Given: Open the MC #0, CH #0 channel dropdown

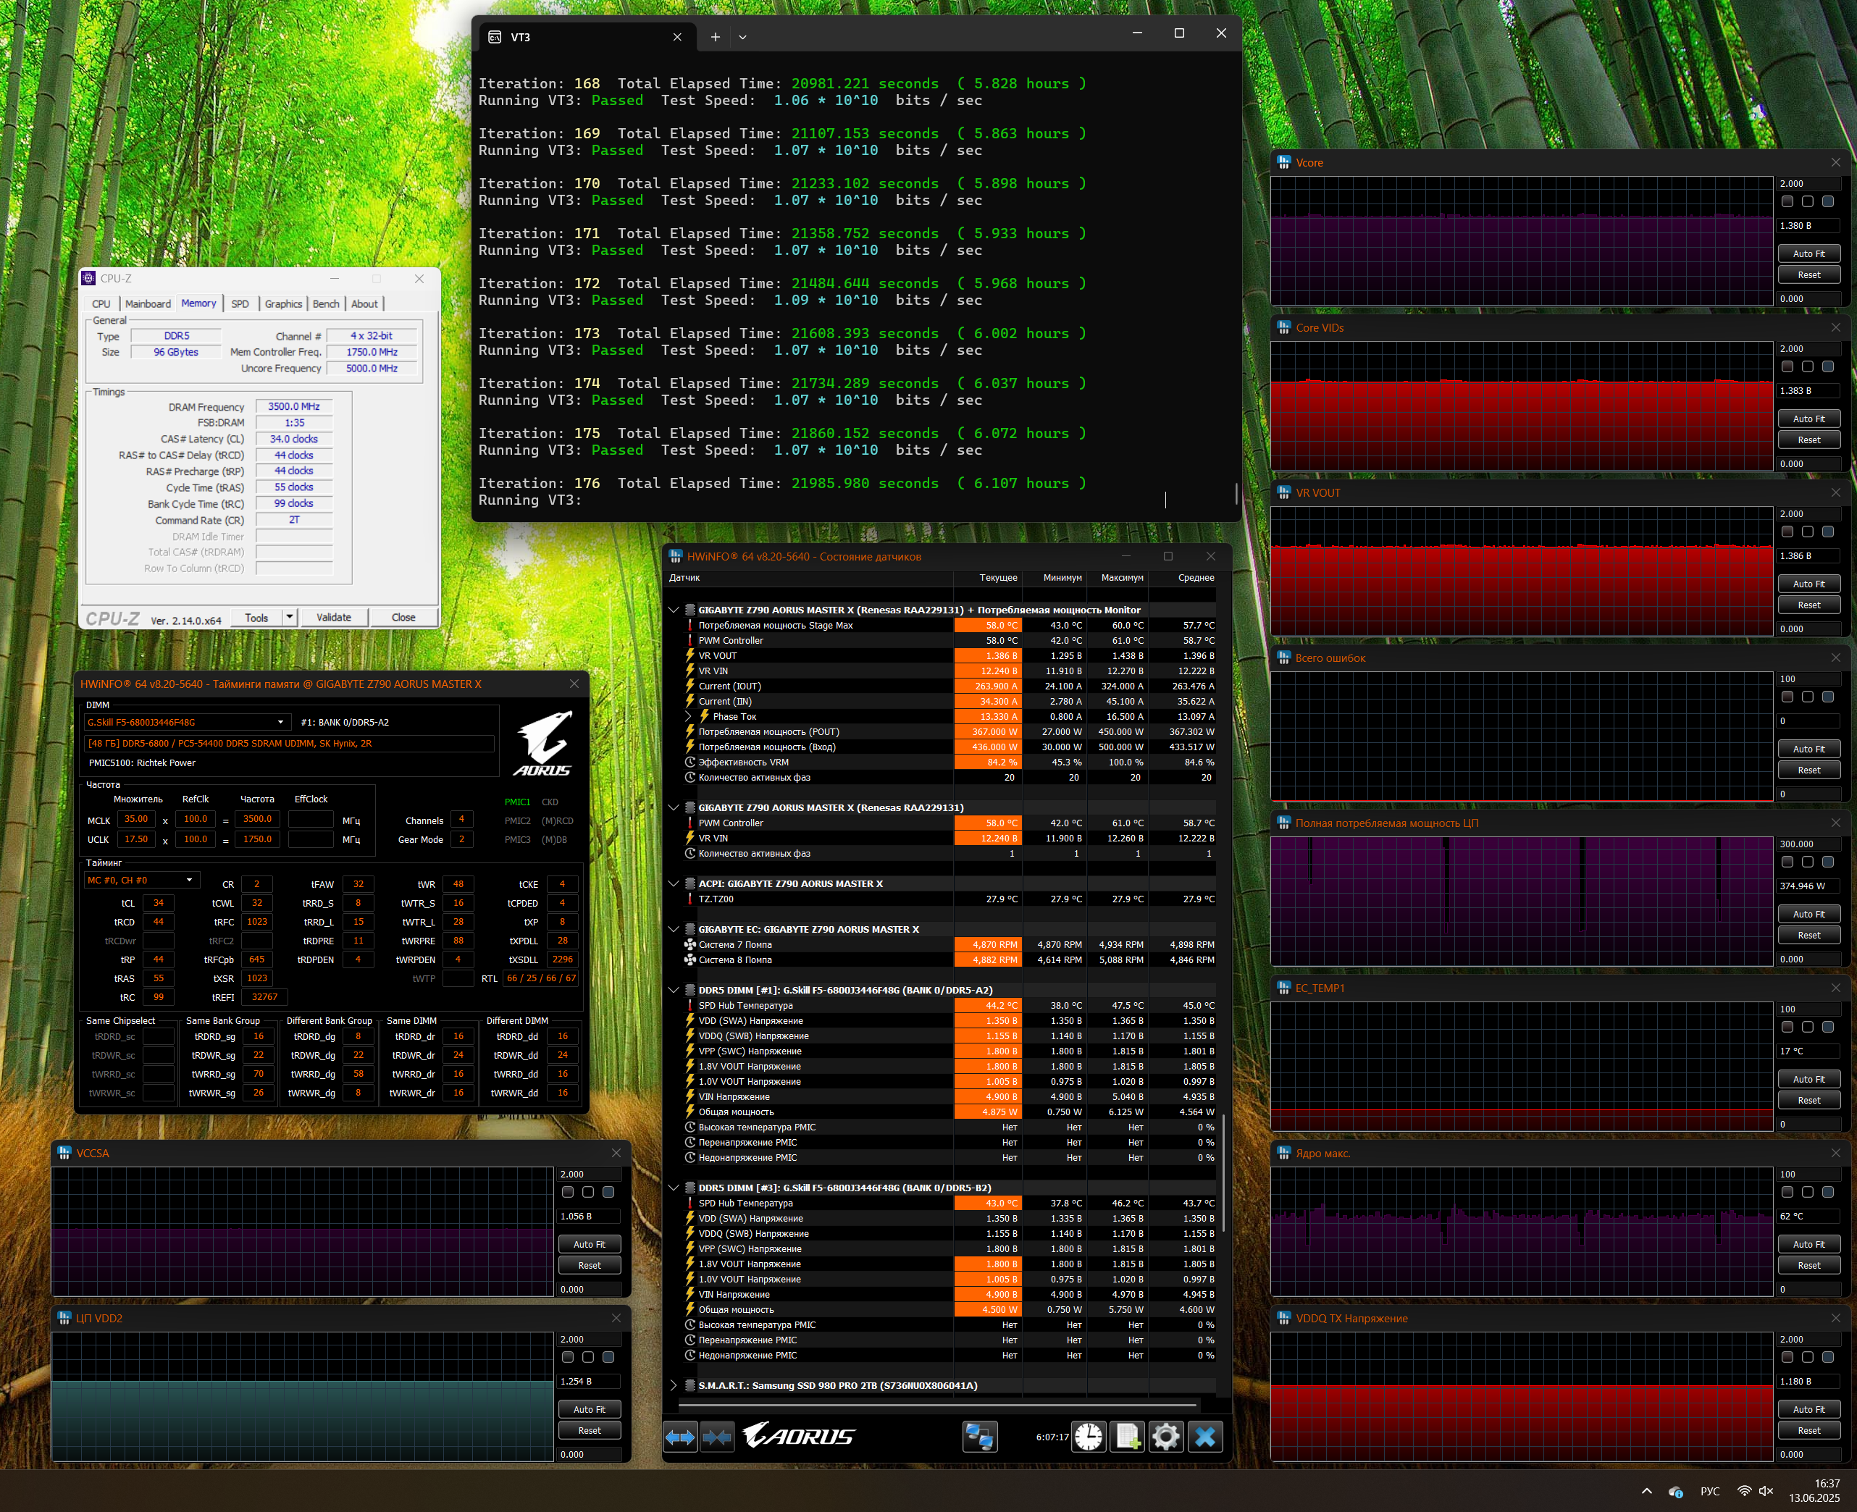Looking at the screenshot, I should coord(189,880).
